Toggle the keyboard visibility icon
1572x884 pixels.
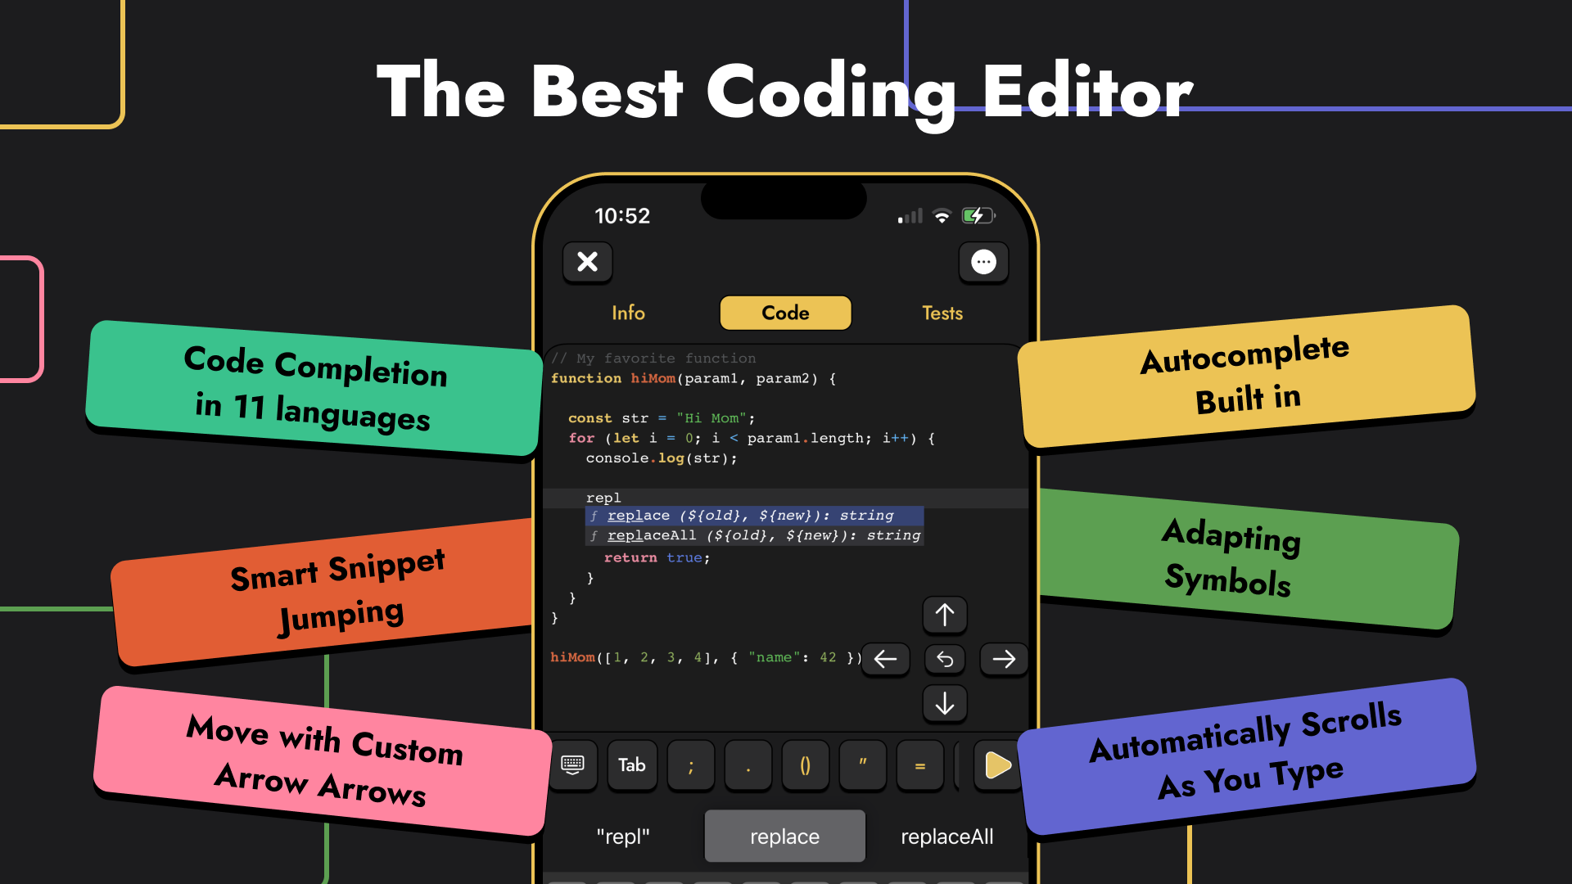(x=572, y=764)
